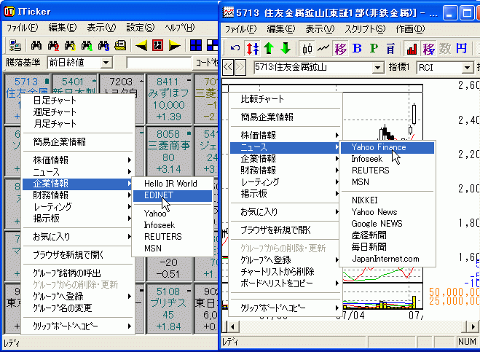Toggle the blue B indicator icon
The width and height of the screenshot is (480, 352).
(357, 49)
